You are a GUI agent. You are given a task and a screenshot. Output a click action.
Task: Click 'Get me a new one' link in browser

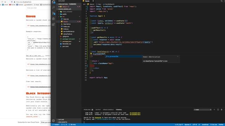(x=35, y=56)
